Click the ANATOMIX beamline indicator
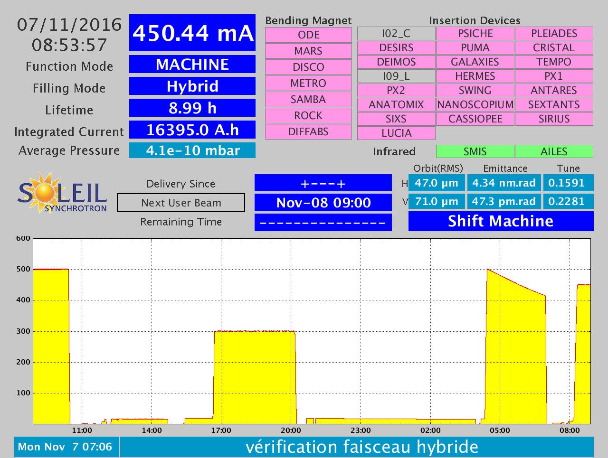Viewport: 608px width, 458px height. (396, 104)
